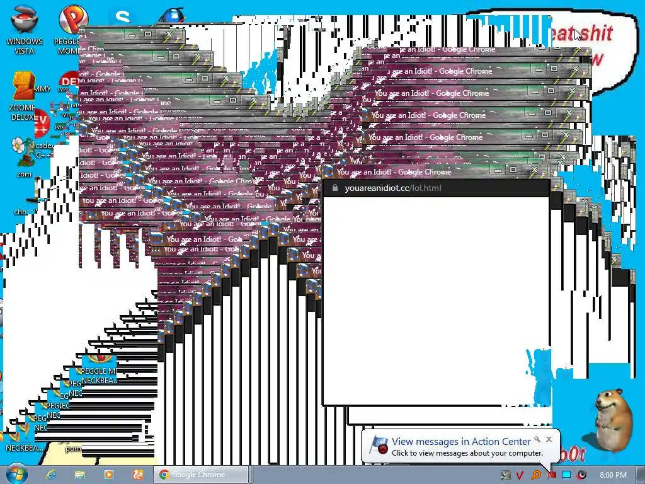This screenshot has height=484, width=645.
Task: Launch Internet Explorer from the taskbar
Action: [50, 475]
